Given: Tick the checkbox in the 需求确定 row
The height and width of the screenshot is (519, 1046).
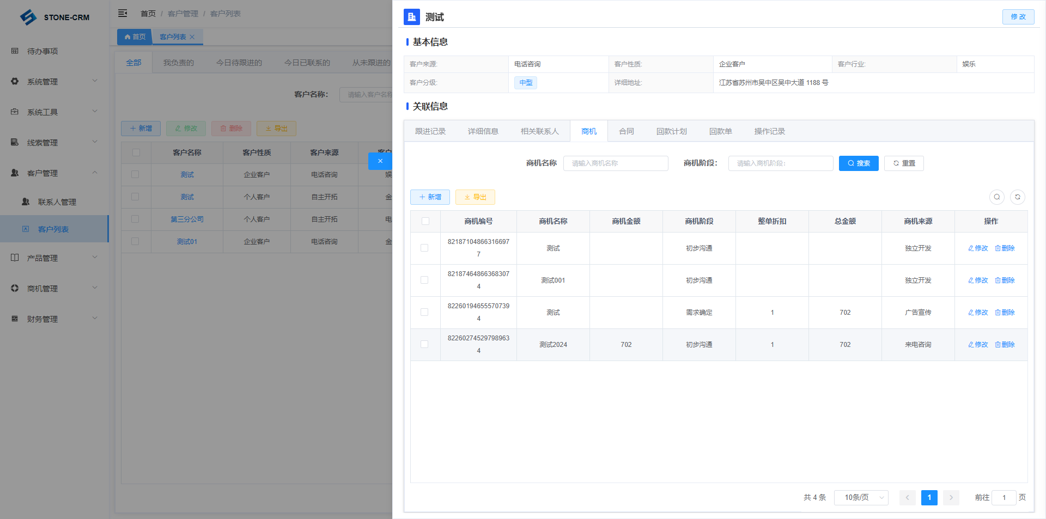Looking at the screenshot, I should [424, 312].
